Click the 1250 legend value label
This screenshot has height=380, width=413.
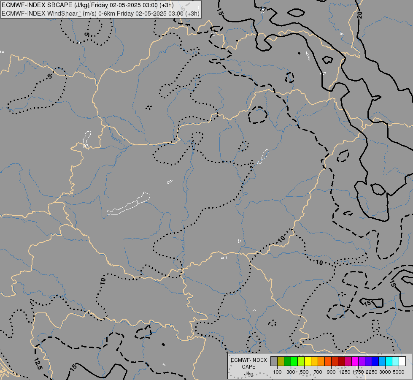click(345, 372)
